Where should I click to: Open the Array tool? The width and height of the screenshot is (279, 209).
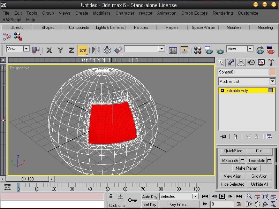[107, 50]
